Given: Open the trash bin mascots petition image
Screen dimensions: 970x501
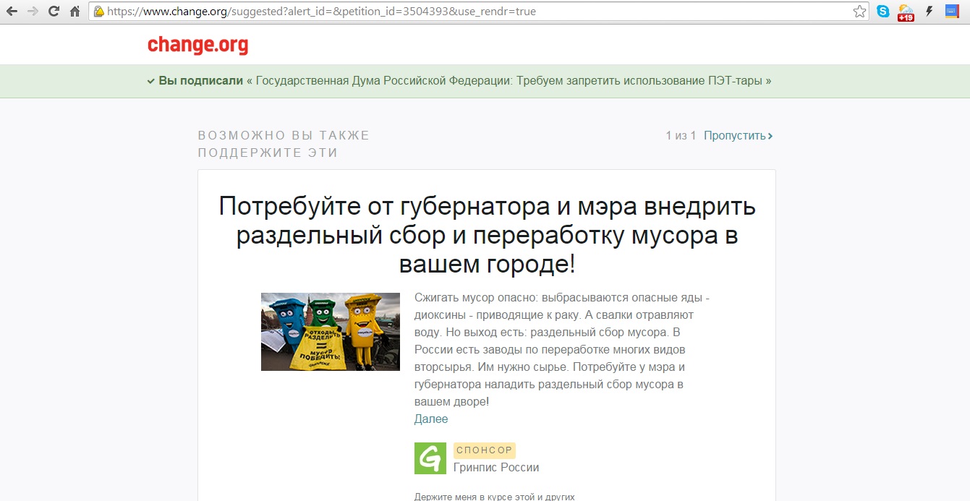Looking at the screenshot, I should coord(331,332).
